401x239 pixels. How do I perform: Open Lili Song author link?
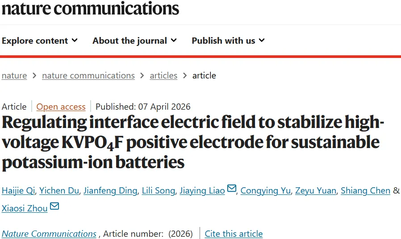tap(158, 191)
